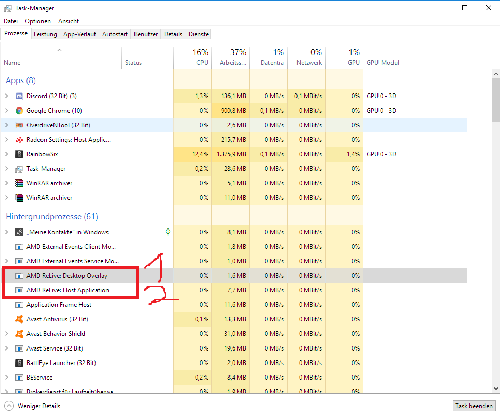The image size is (500, 417).
Task: Click the scrollbar down arrow
Action: pyautogui.click(x=496, y=389)
